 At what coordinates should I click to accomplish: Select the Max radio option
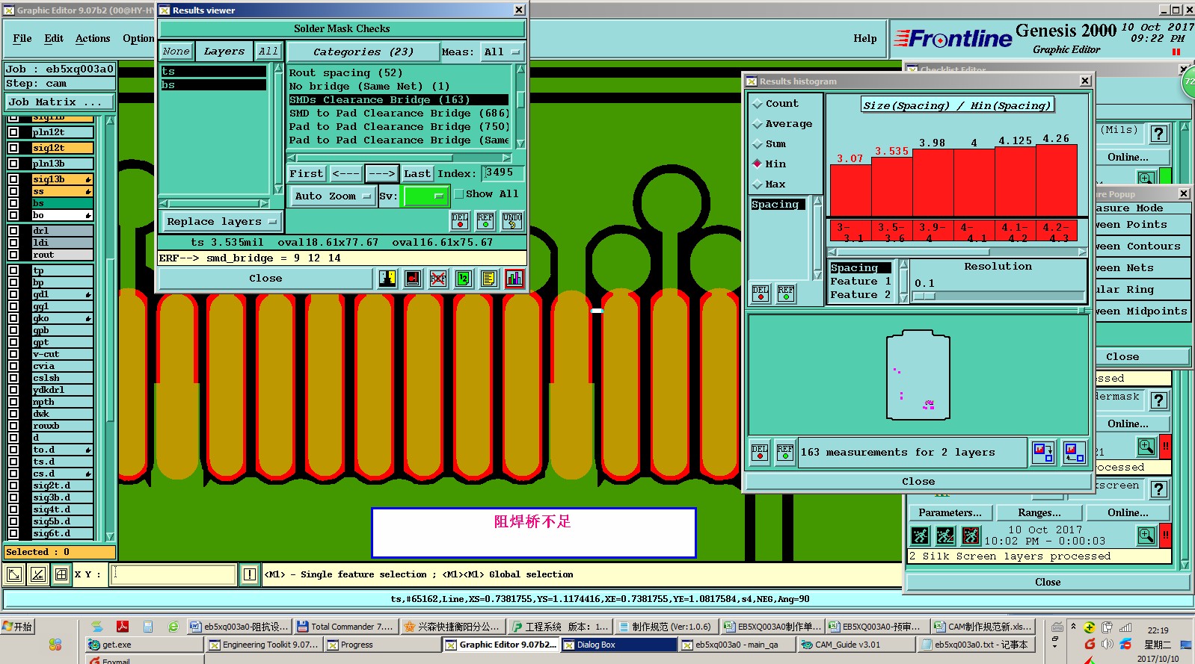tap(758, 184)
